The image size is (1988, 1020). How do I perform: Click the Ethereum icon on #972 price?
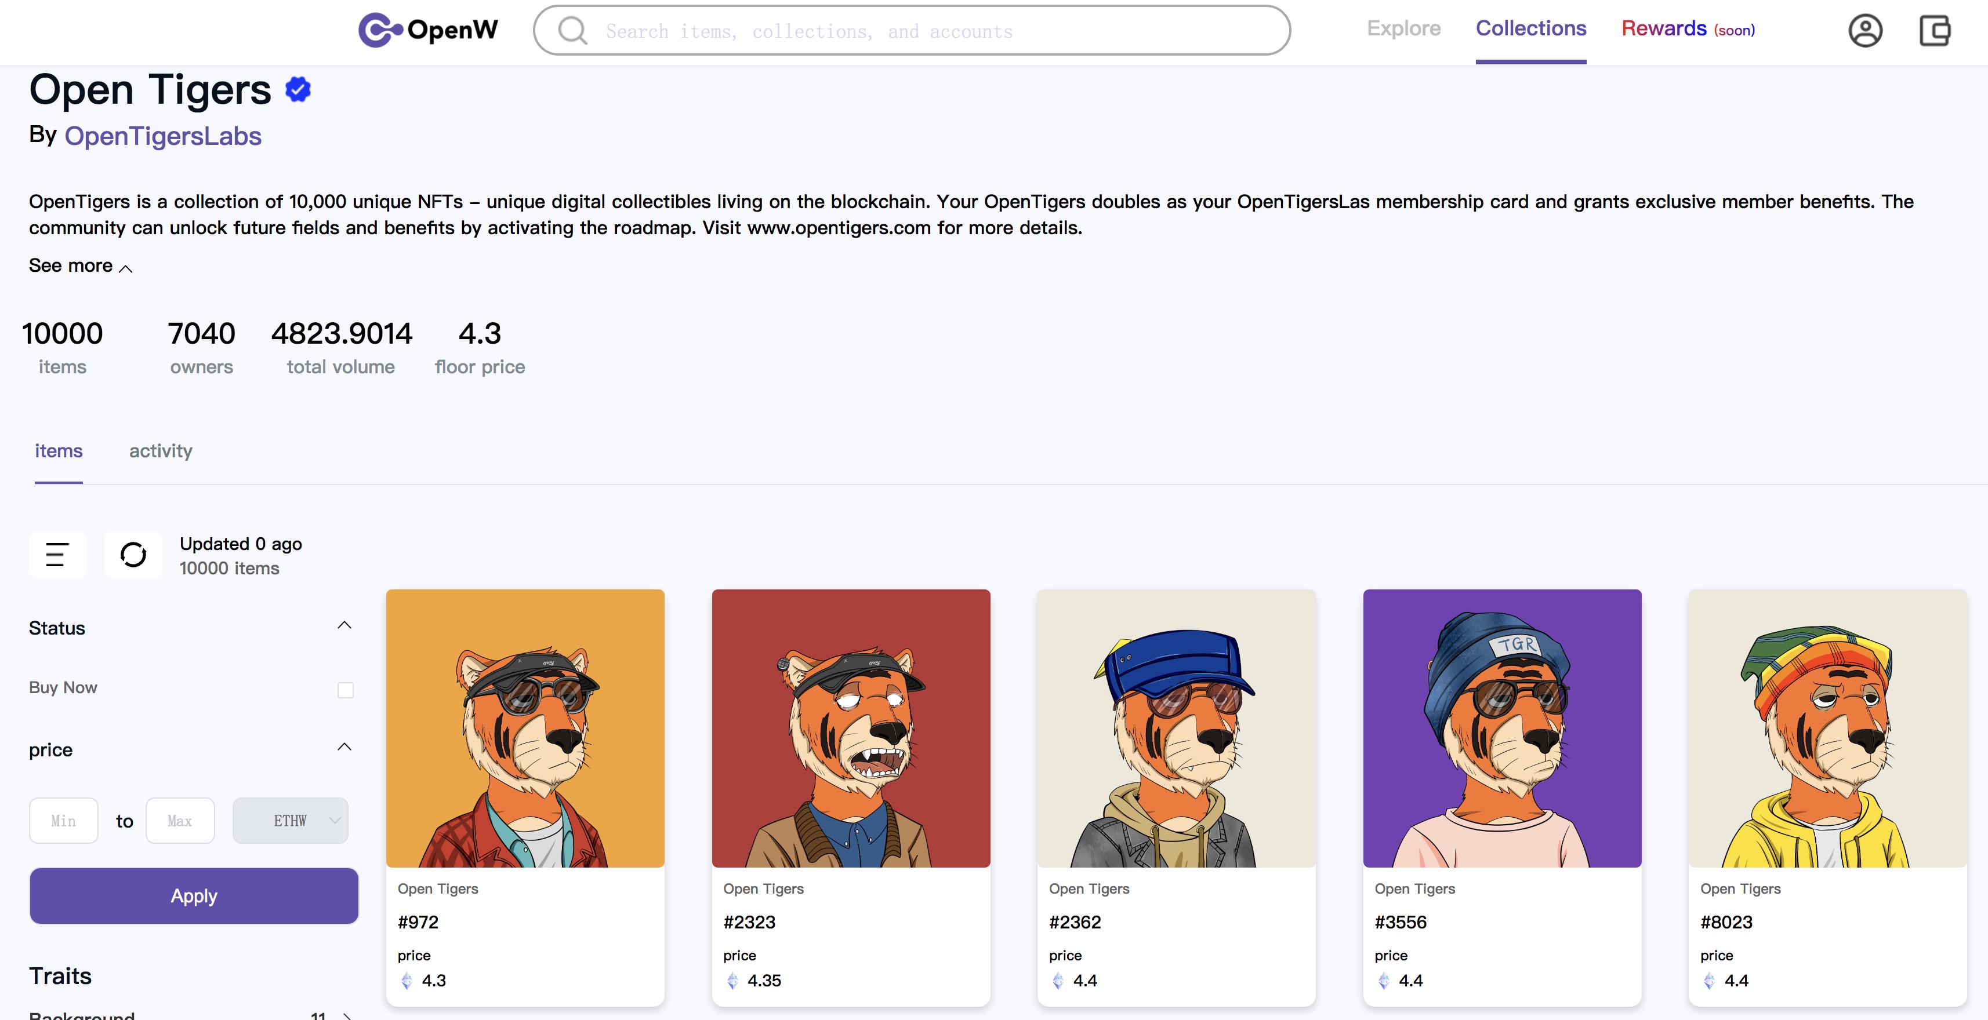pos(407,981)
